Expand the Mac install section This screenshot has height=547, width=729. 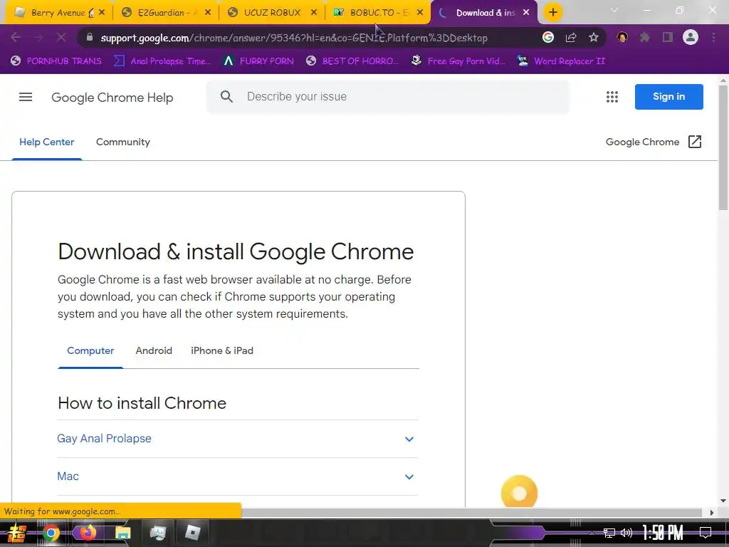pos(238,476)
